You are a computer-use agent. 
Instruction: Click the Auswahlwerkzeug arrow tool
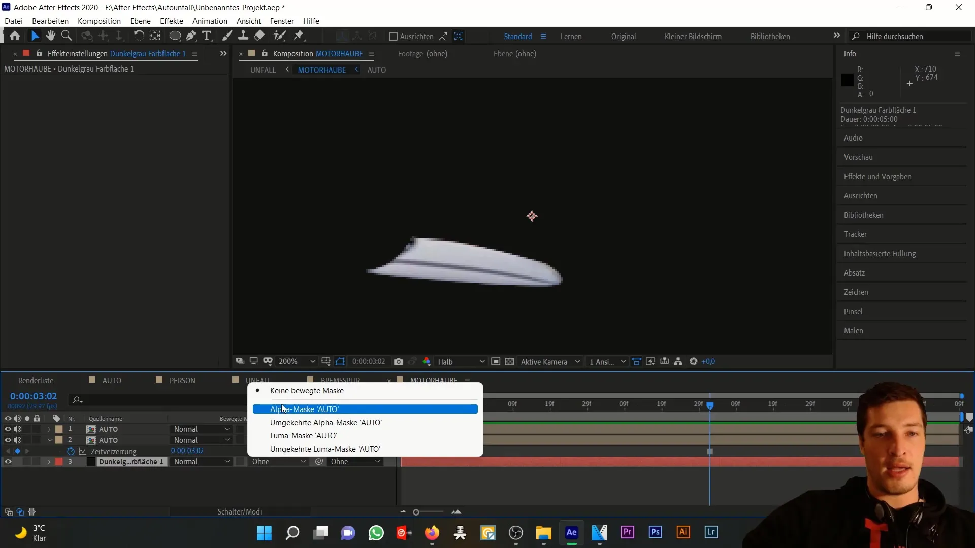34,36
